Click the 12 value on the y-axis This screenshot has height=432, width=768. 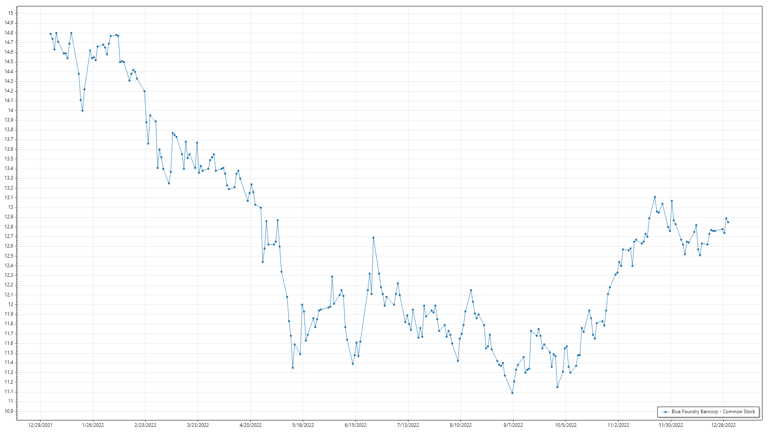(x=11, y=304)
